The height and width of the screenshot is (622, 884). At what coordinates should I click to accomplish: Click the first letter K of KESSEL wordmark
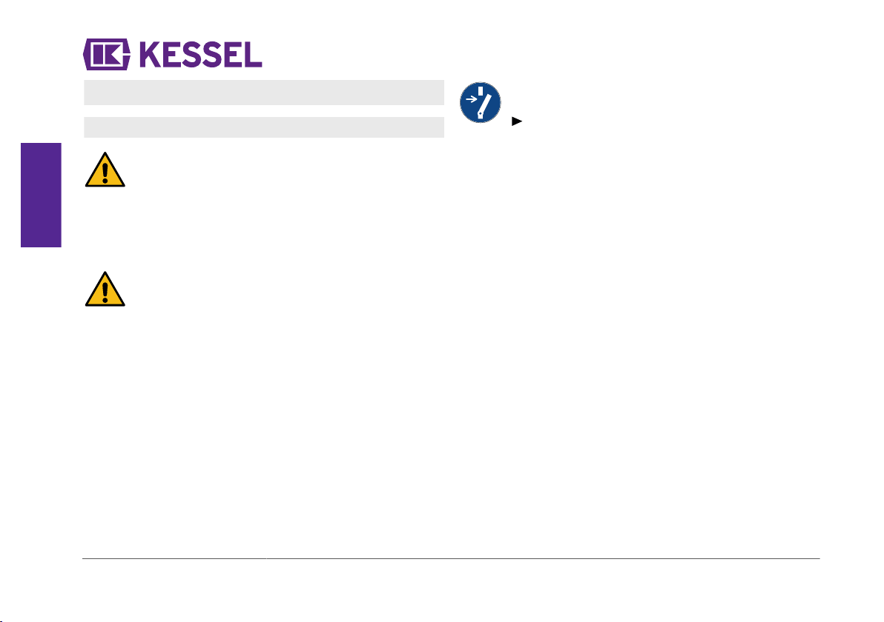(x=151, y=55)
